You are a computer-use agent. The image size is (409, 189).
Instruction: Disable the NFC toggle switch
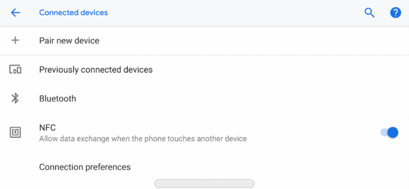pos(389,133)
